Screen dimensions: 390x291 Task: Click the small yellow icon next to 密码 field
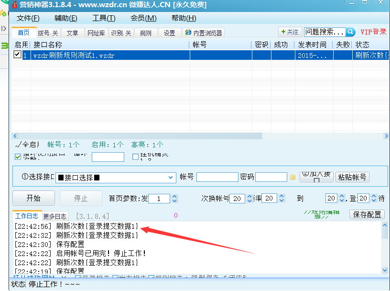click(293, 178)
